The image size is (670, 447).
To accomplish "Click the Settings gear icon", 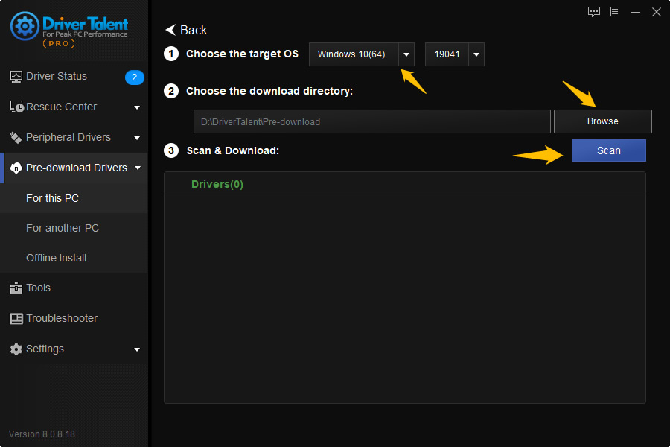I will (x=16, y=349).
